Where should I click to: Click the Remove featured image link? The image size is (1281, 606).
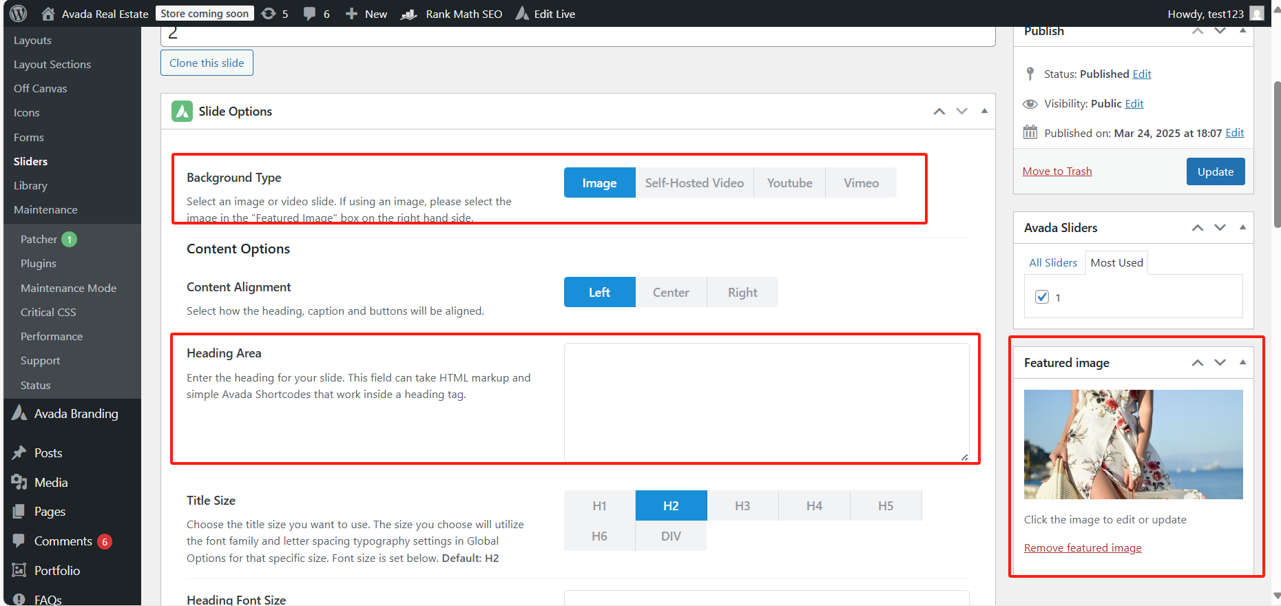click(x=1083, y=547)
